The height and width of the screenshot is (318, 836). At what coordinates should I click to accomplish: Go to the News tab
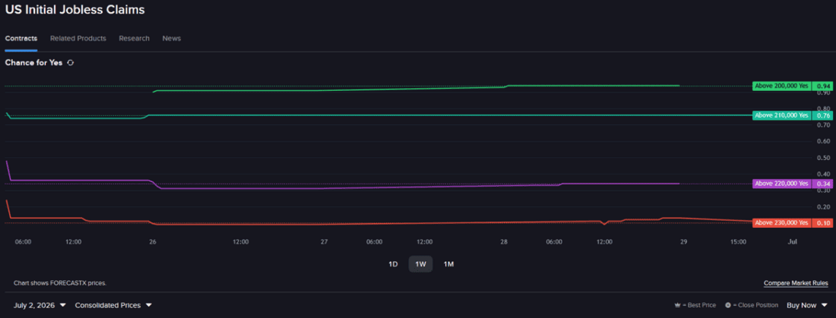pyautogui.click(x=172, y=39)
